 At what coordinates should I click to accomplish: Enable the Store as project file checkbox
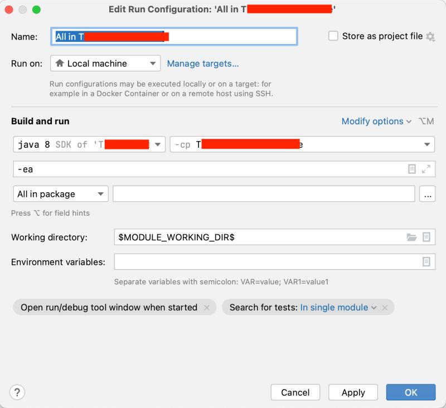tap(333, 36)
